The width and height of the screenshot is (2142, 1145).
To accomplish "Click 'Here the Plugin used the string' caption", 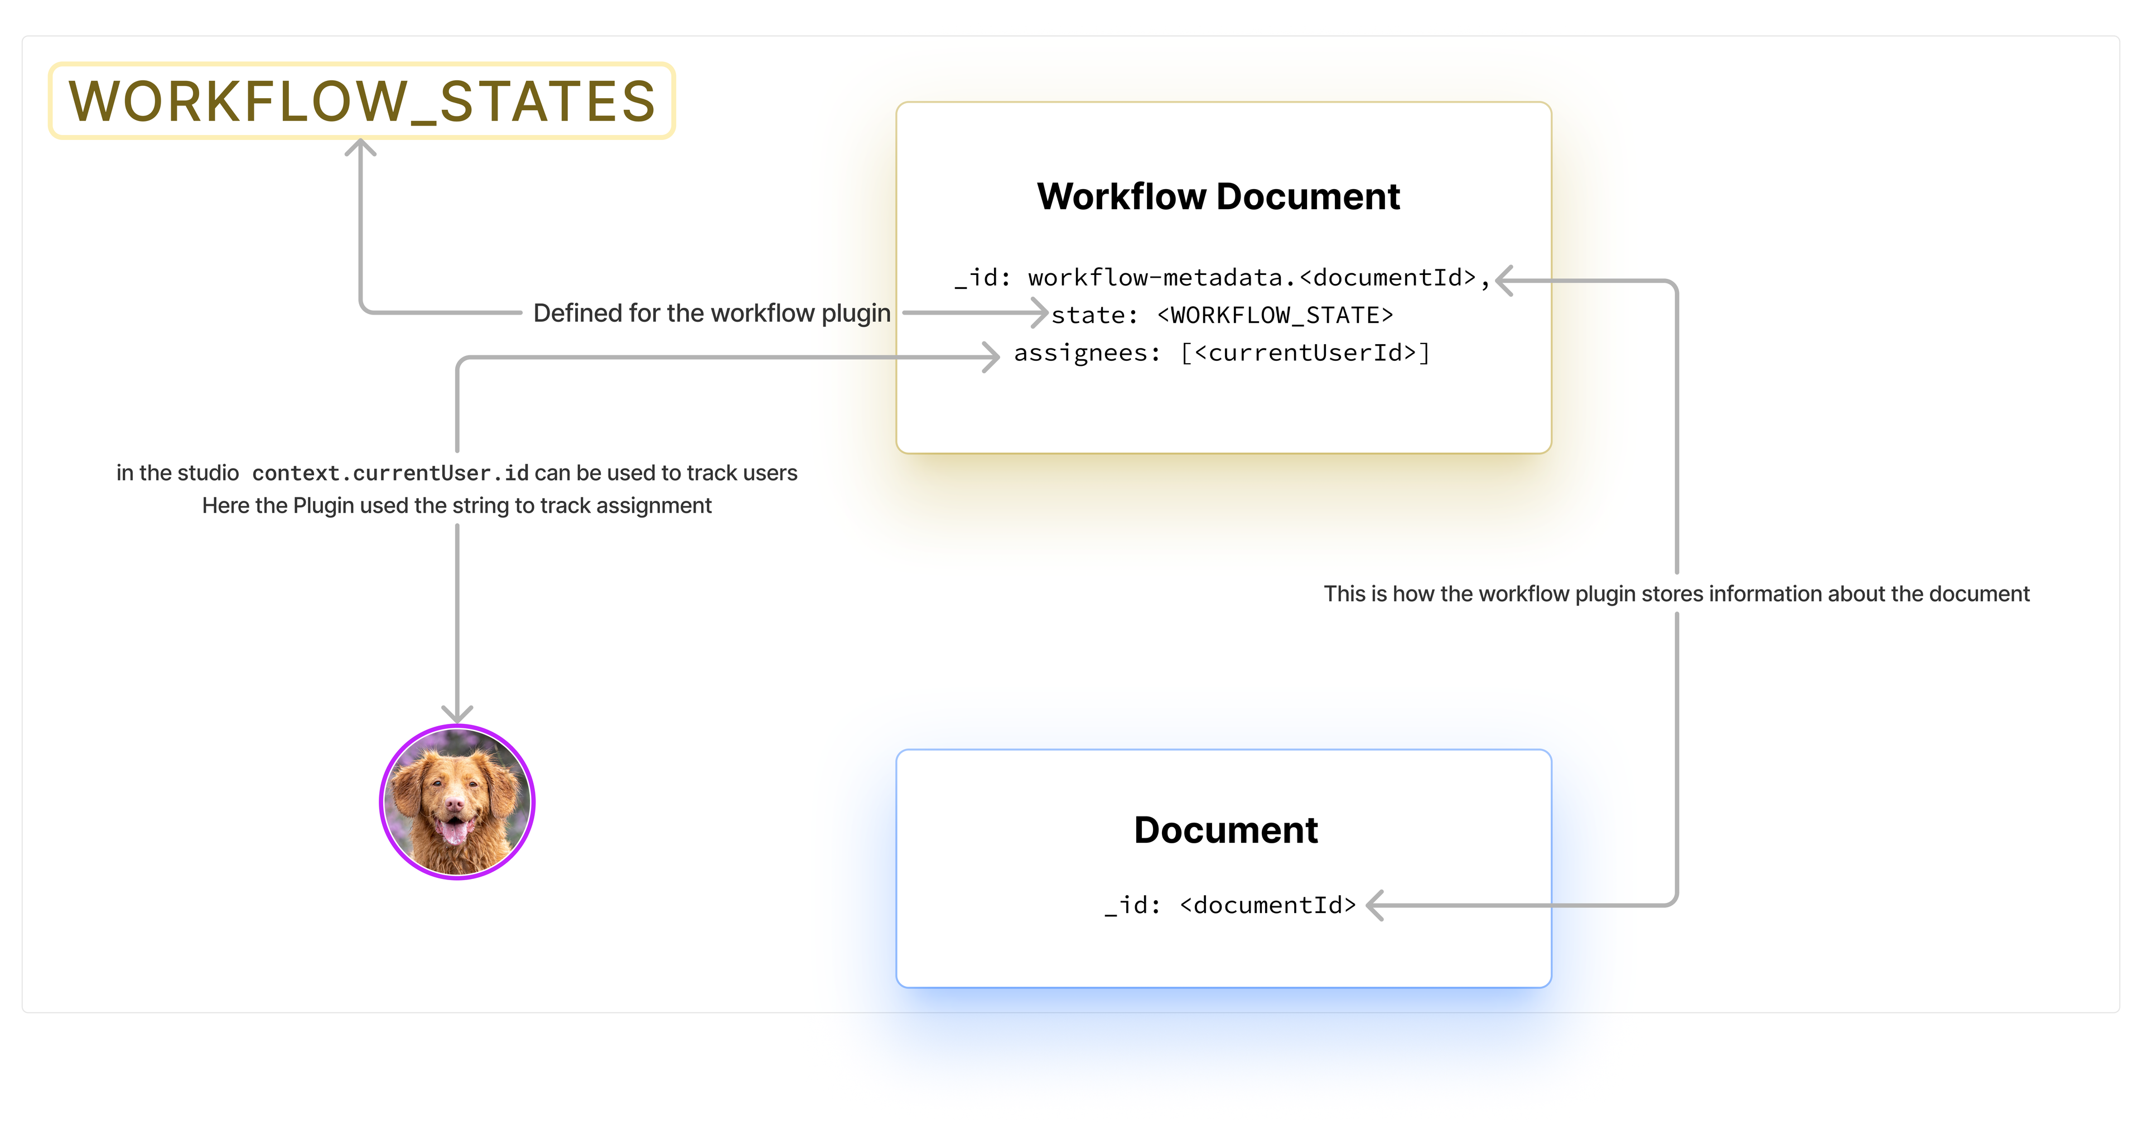I will (x=456, y=505).
